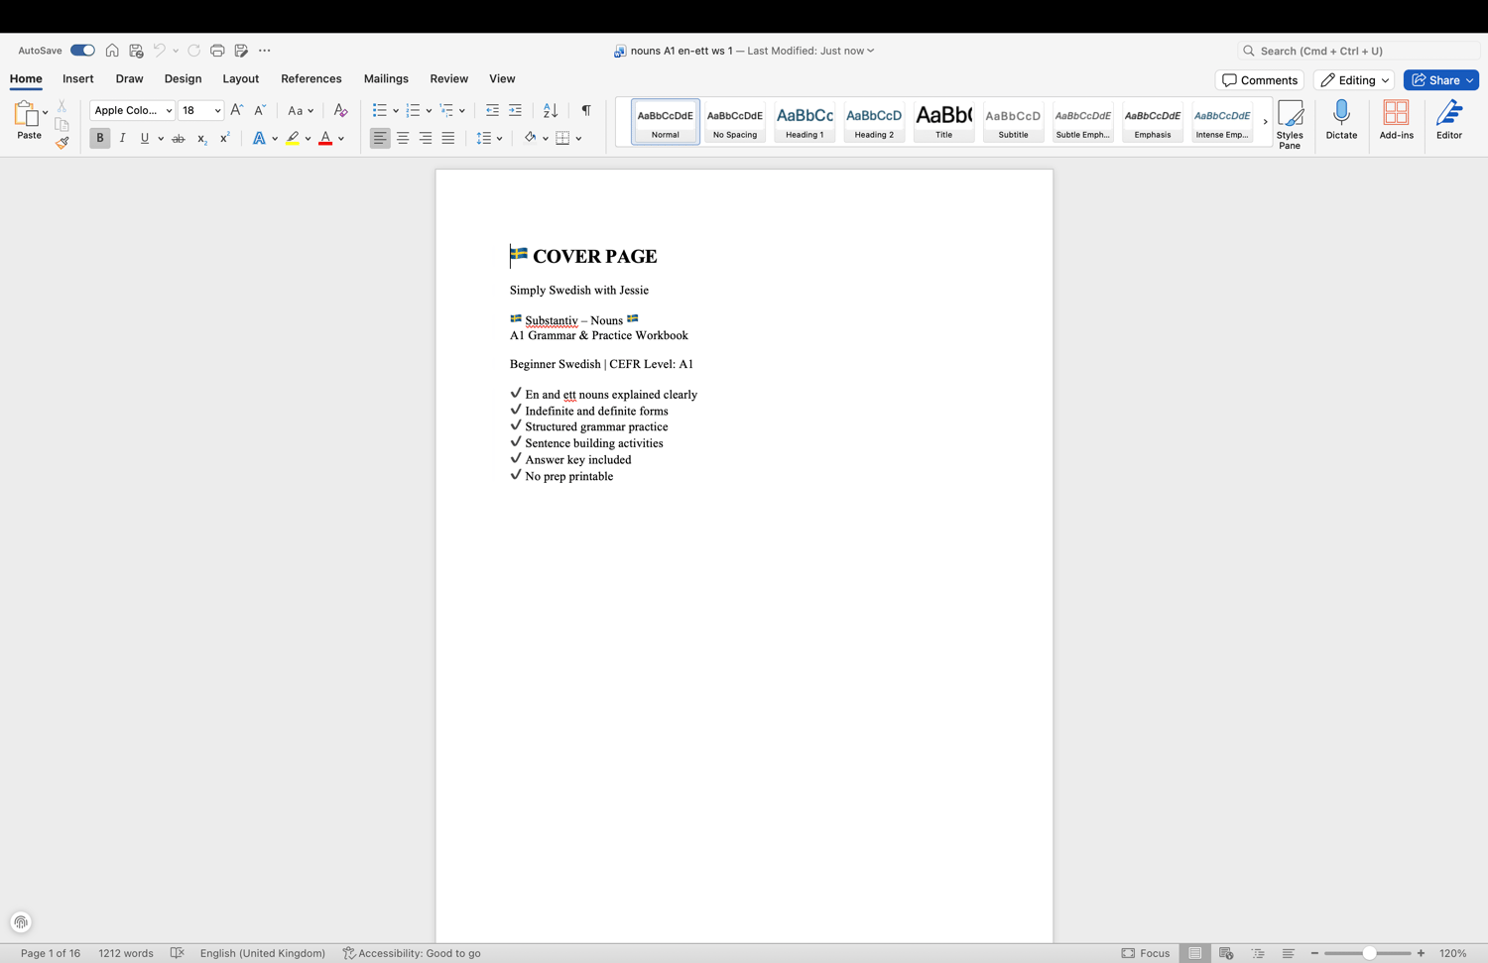Image resolution: width=1488 pixels, height=963 pixels.
Task: Apply the Title style
Action: tap(943, 122)
